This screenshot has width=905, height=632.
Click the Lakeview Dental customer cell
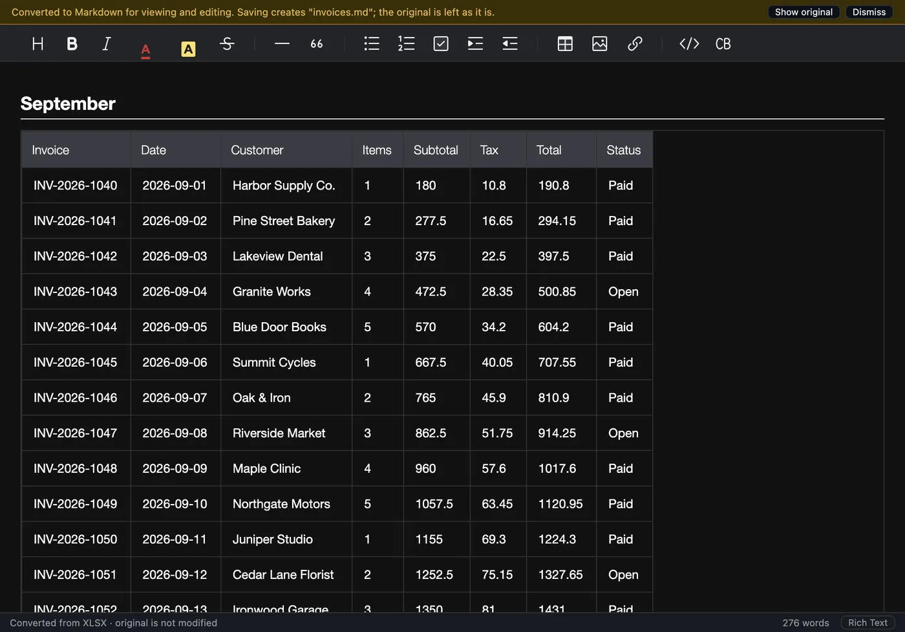point(286,256)
